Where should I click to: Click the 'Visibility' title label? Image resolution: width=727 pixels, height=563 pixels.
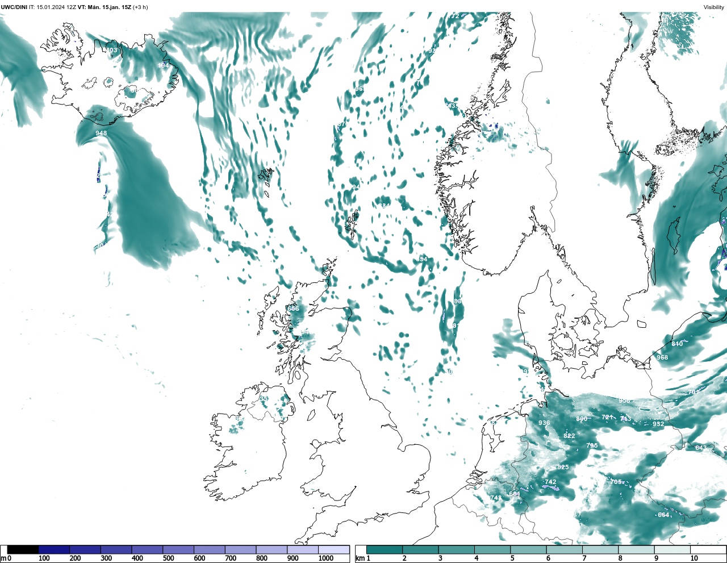point(714,7)
